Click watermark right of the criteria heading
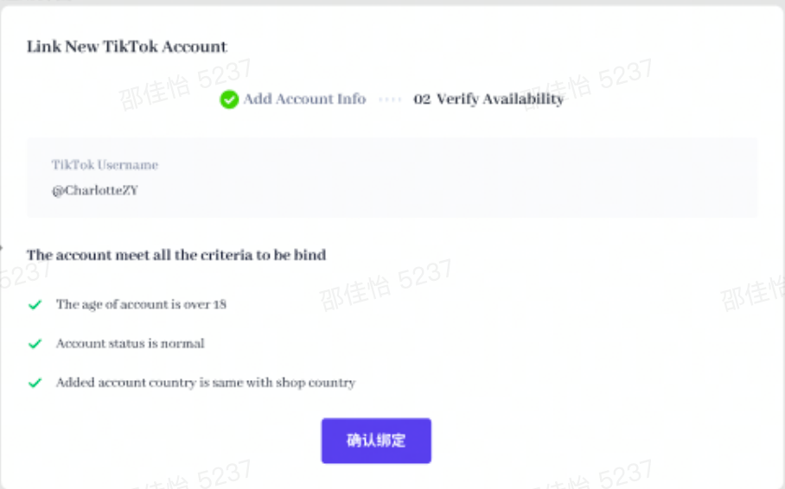The width and height of the screenshot is (785, 489). click(385, 285)
